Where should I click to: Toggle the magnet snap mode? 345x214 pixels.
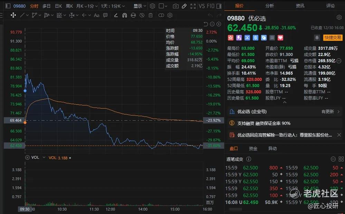pos(125,15)
